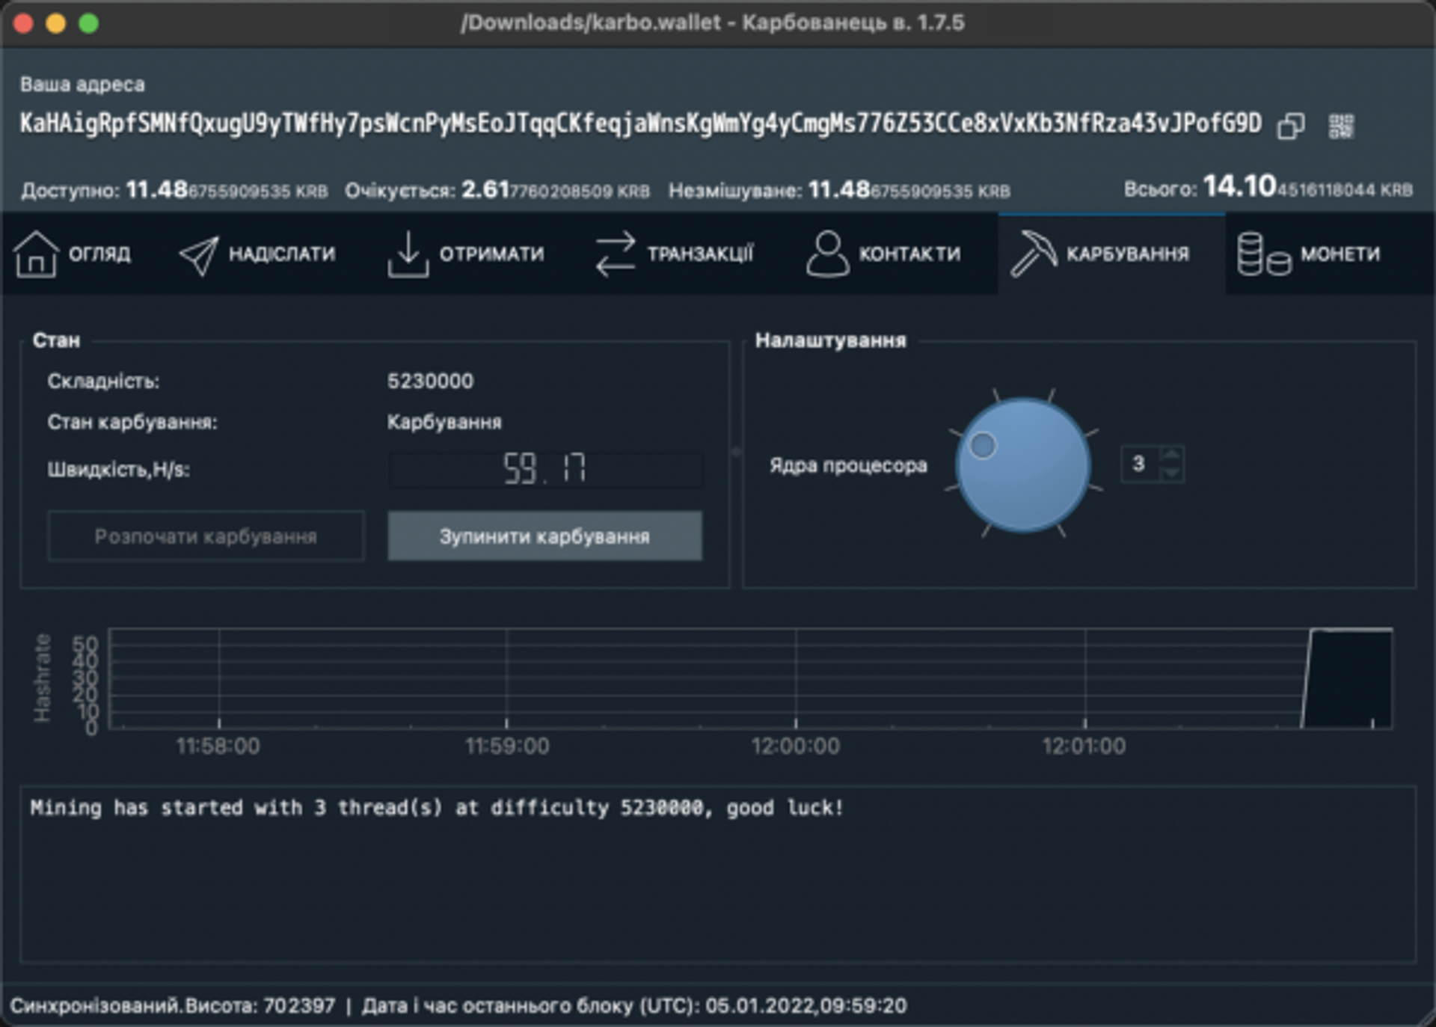Show the address QR code icon

coord(1341,126)
